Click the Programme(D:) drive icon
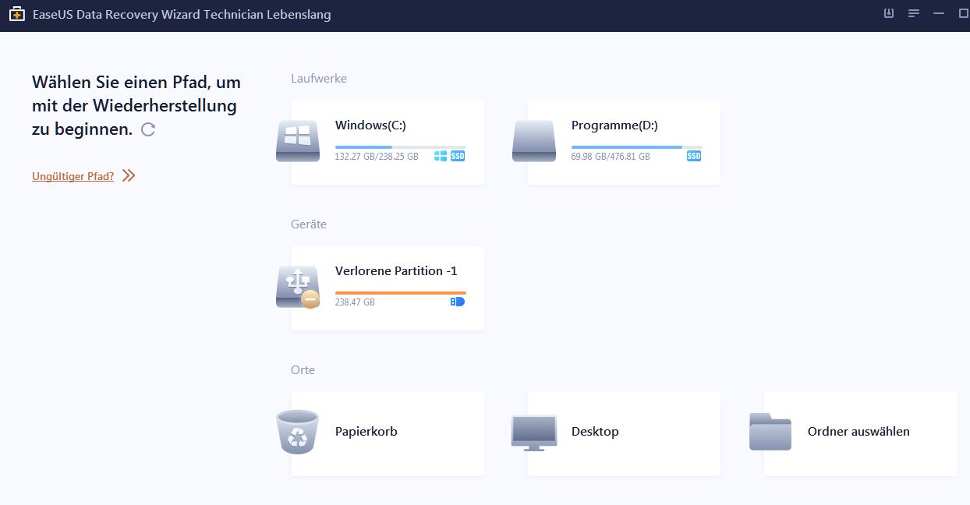This screenshot has height=505, width=970. (x=534, y=141)
